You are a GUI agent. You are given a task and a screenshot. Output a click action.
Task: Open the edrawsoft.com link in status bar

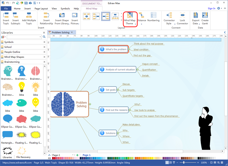coord(17,163)
